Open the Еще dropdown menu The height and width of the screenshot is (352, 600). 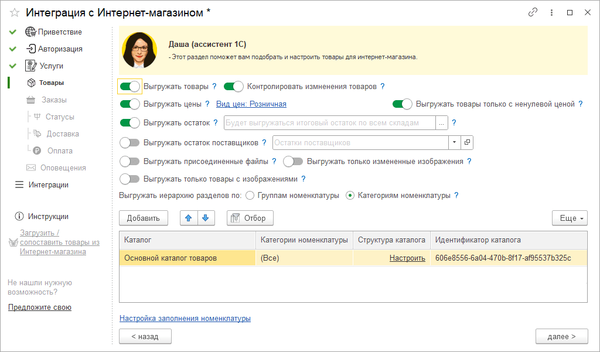tap(569, 218)
